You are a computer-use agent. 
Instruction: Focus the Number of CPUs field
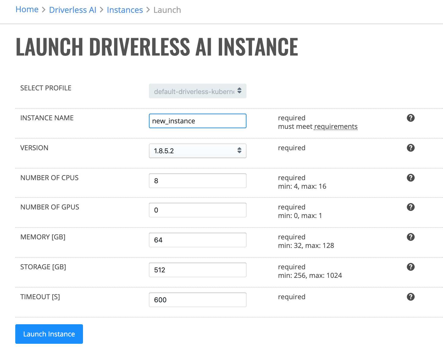pos(197,181)
